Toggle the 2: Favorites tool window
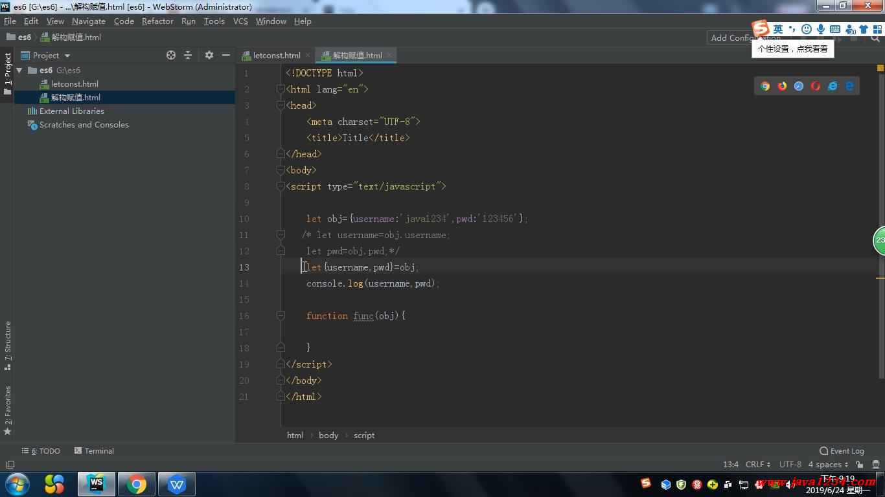The height and width of the screenshot is (497, 885). coord(7,410)
